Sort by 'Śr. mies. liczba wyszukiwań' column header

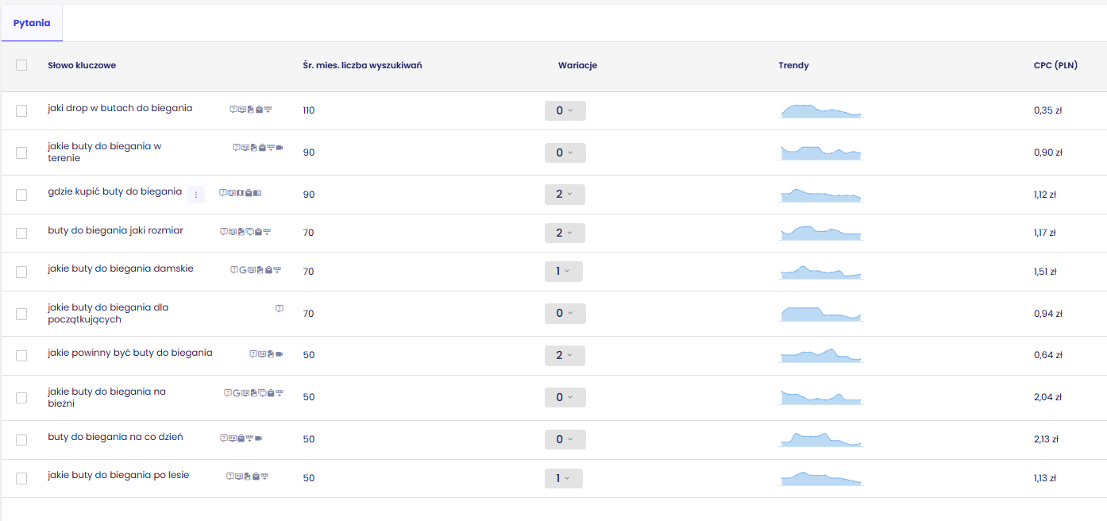tap(362, 65)
